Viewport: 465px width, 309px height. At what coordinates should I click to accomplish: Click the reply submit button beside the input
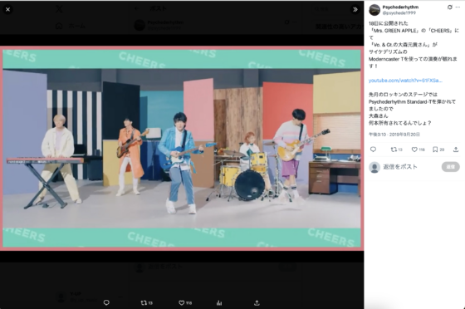point(450,167)
